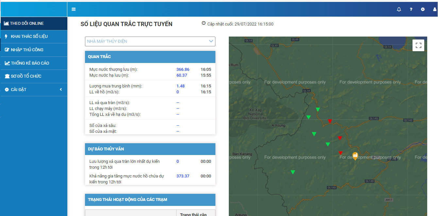
Task: Open THỐNG KÊ BÁO CÁO section
Action: [30, 63]
